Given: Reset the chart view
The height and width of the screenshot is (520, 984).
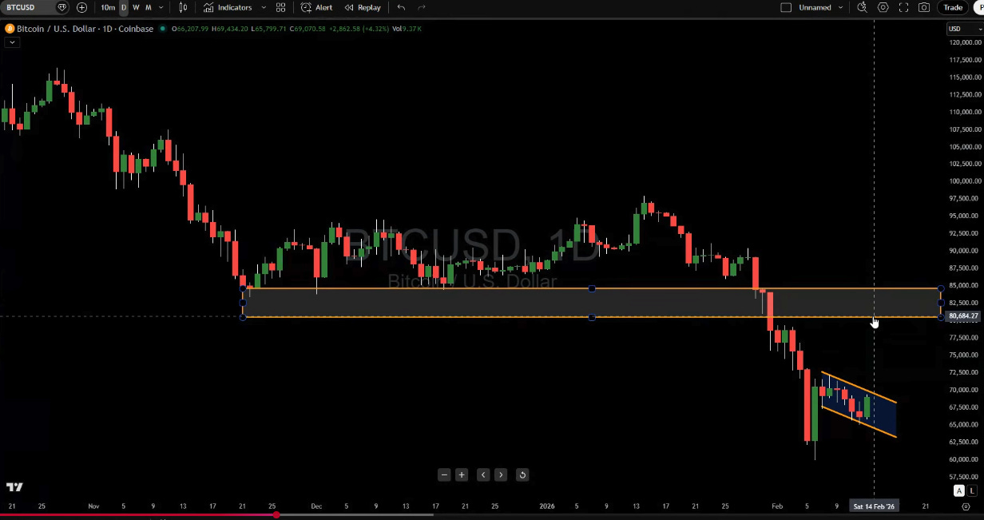Looking at the screenshot, I should point(522,474).
